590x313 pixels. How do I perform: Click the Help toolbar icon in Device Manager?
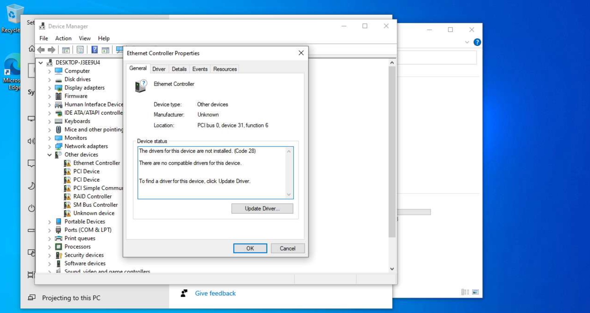click(95, 50)
